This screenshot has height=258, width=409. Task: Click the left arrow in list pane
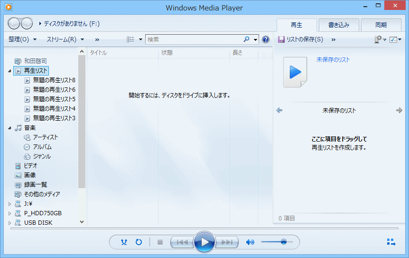coord(279,110)
